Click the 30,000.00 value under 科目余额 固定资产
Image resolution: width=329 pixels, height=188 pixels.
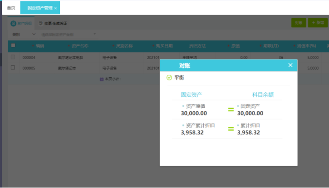tap(250, 113)
